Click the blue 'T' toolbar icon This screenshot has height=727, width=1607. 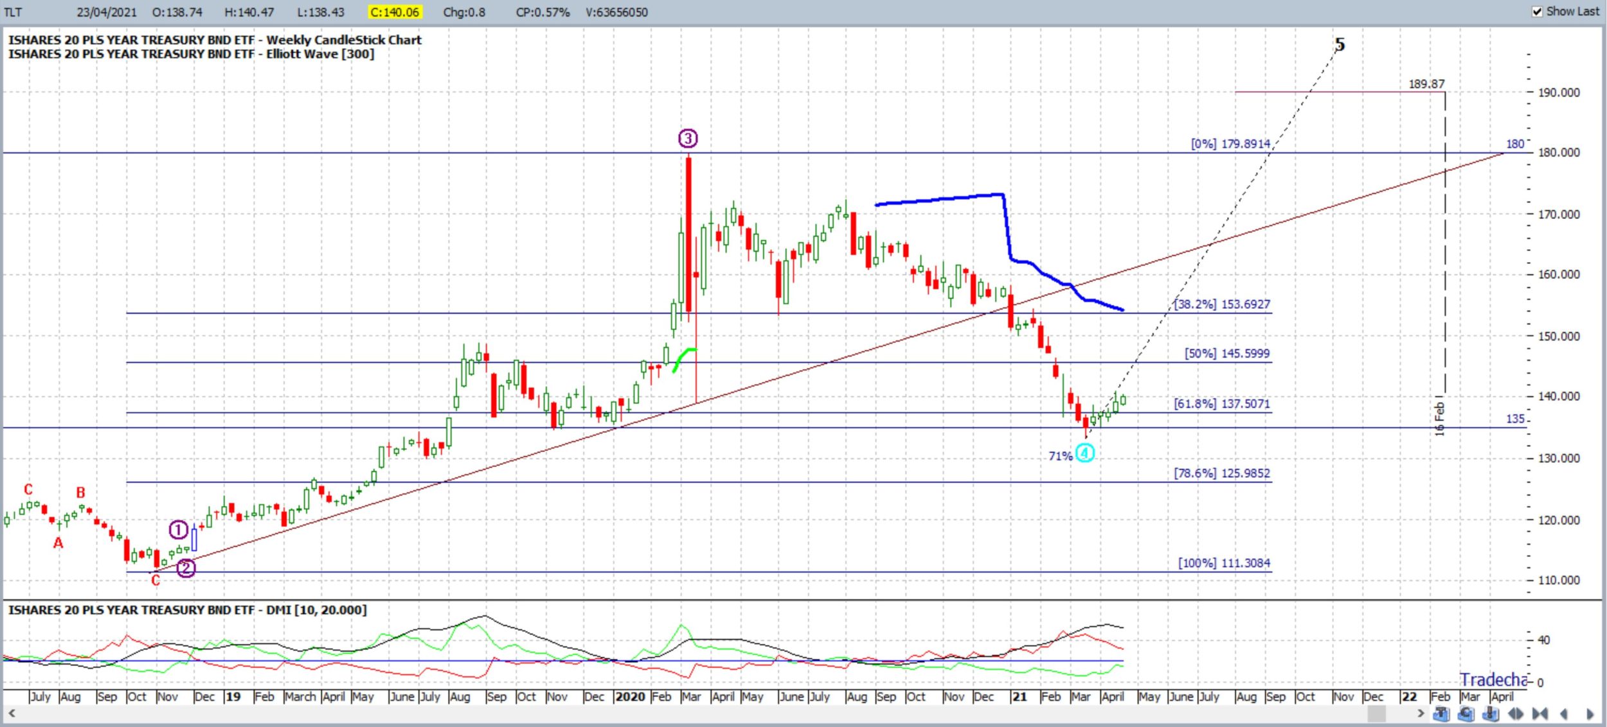1441,714
